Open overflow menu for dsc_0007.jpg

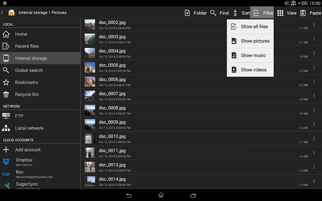314,96
